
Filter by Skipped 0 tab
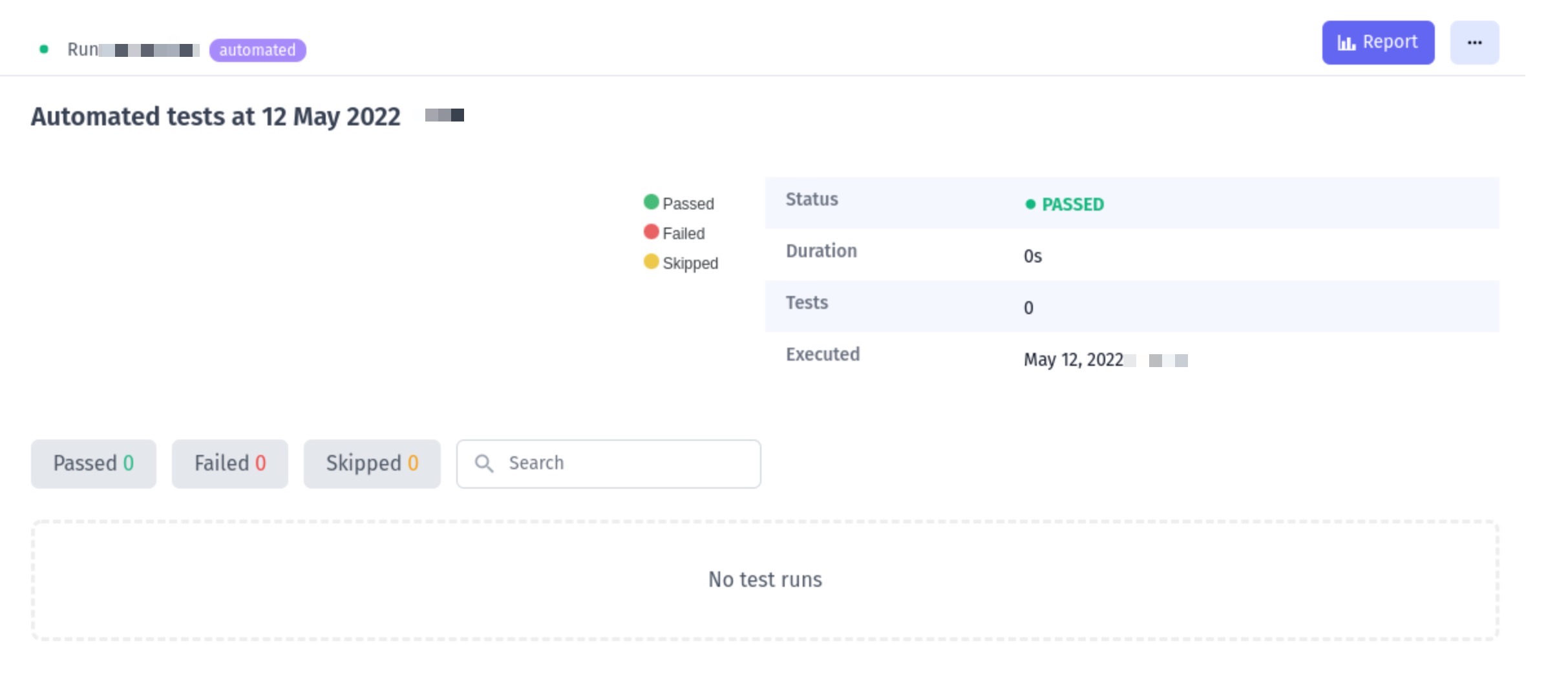[x=372, y=463]
